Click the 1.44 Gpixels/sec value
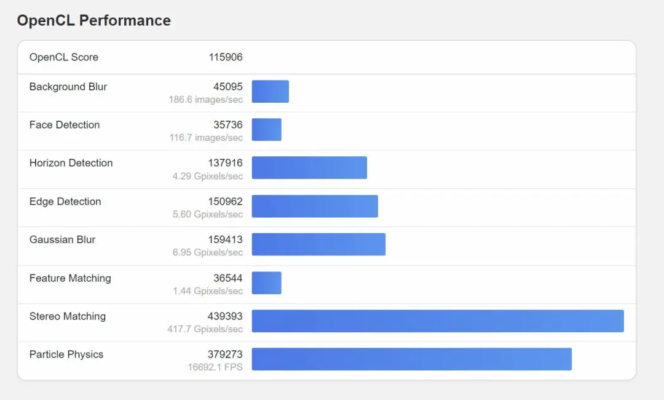The height and width of the screenshot is (400, 664). tap(208, 291)
